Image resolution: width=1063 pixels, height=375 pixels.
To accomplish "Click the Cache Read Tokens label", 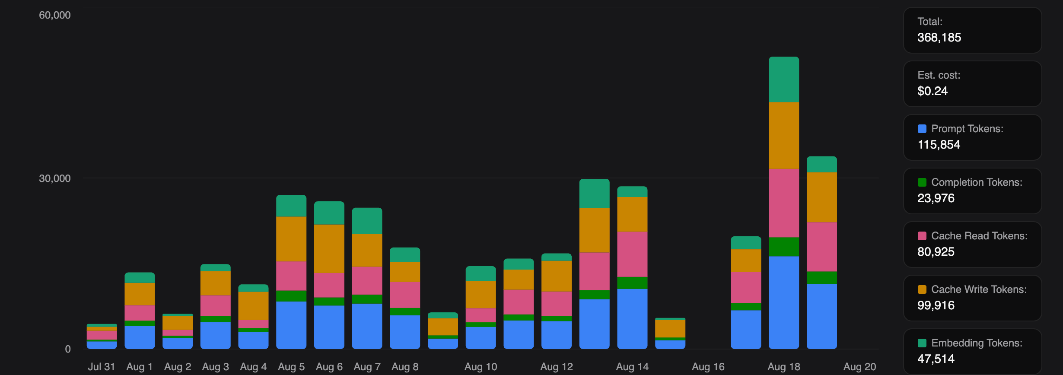I will [x=979, y=236].
